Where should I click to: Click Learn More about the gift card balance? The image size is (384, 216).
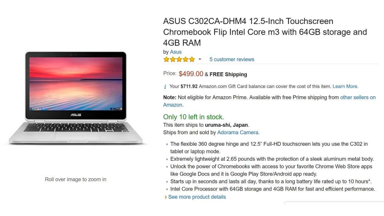(x=345, y=86)
